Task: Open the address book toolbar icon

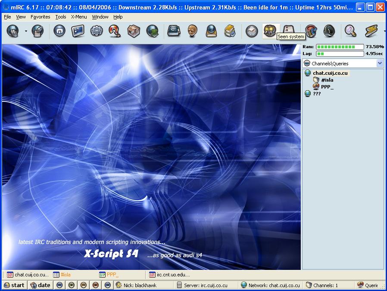Action: click(x=174, y=31)
